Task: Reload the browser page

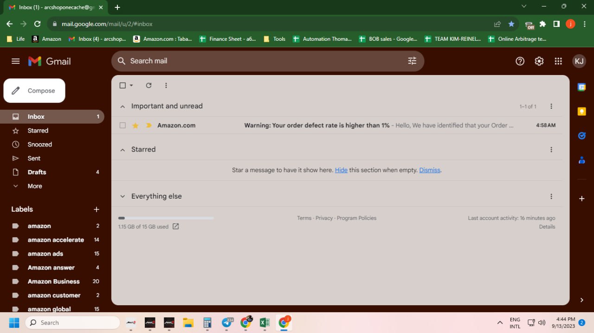Action: click(38, 24)
